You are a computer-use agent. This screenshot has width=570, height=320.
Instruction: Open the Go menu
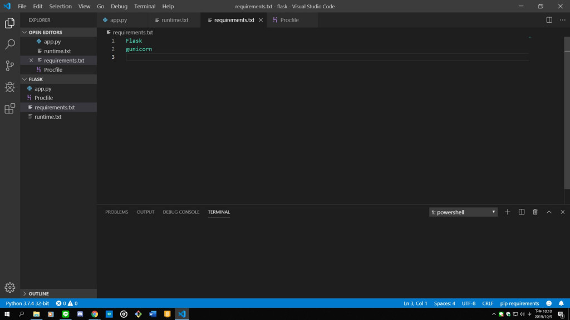coord(100,6)
